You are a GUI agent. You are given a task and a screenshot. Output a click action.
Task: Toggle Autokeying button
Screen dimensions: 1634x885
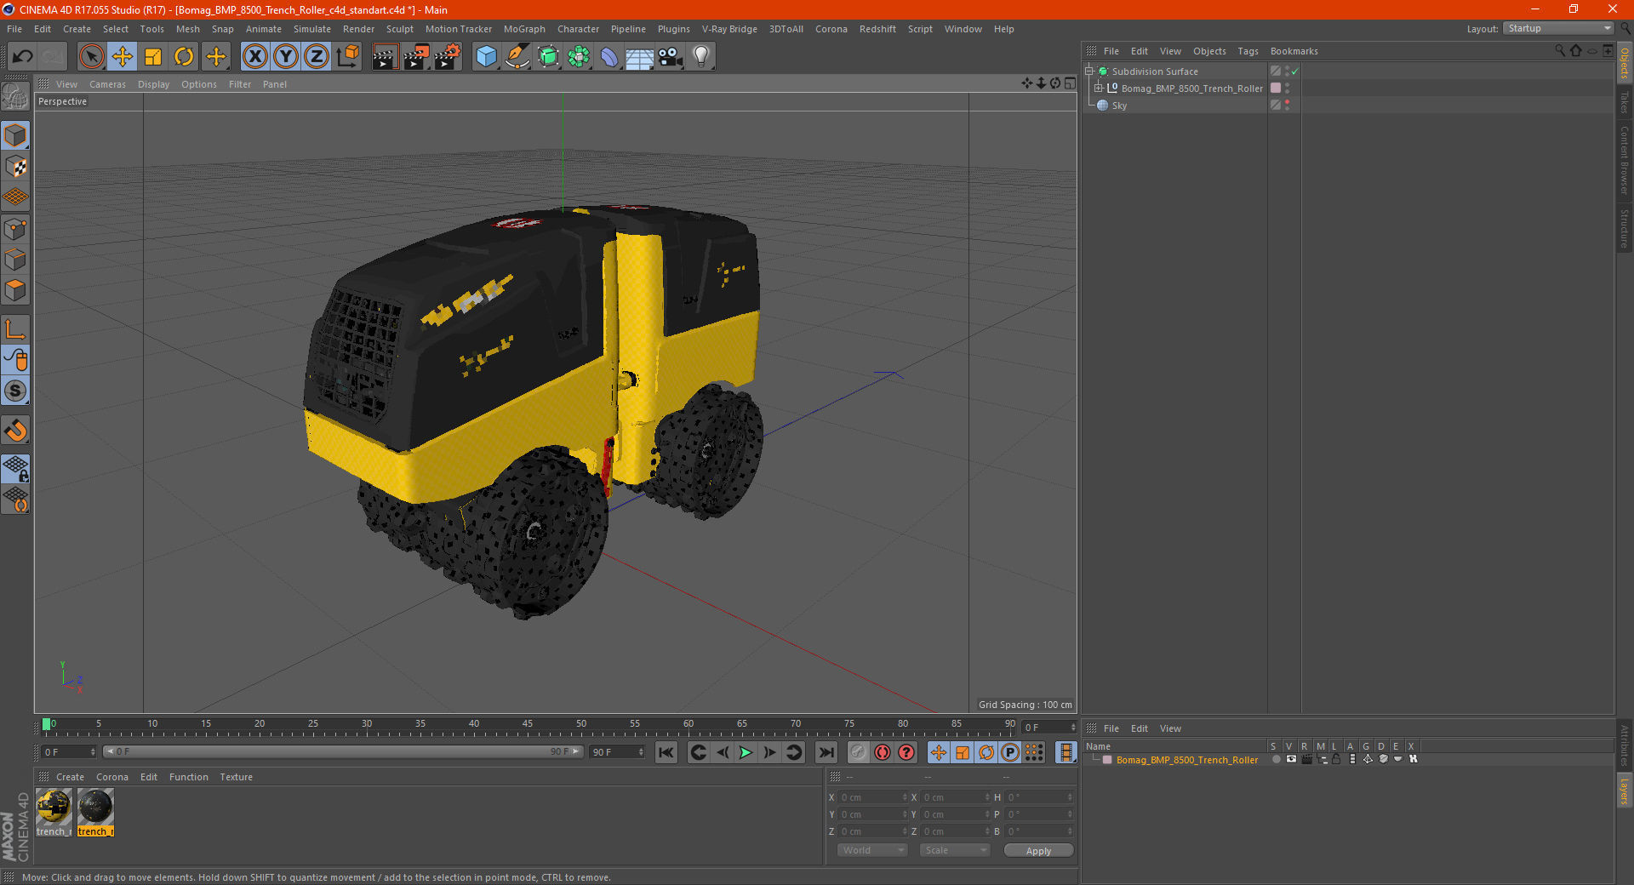click(x=883, y=752)
